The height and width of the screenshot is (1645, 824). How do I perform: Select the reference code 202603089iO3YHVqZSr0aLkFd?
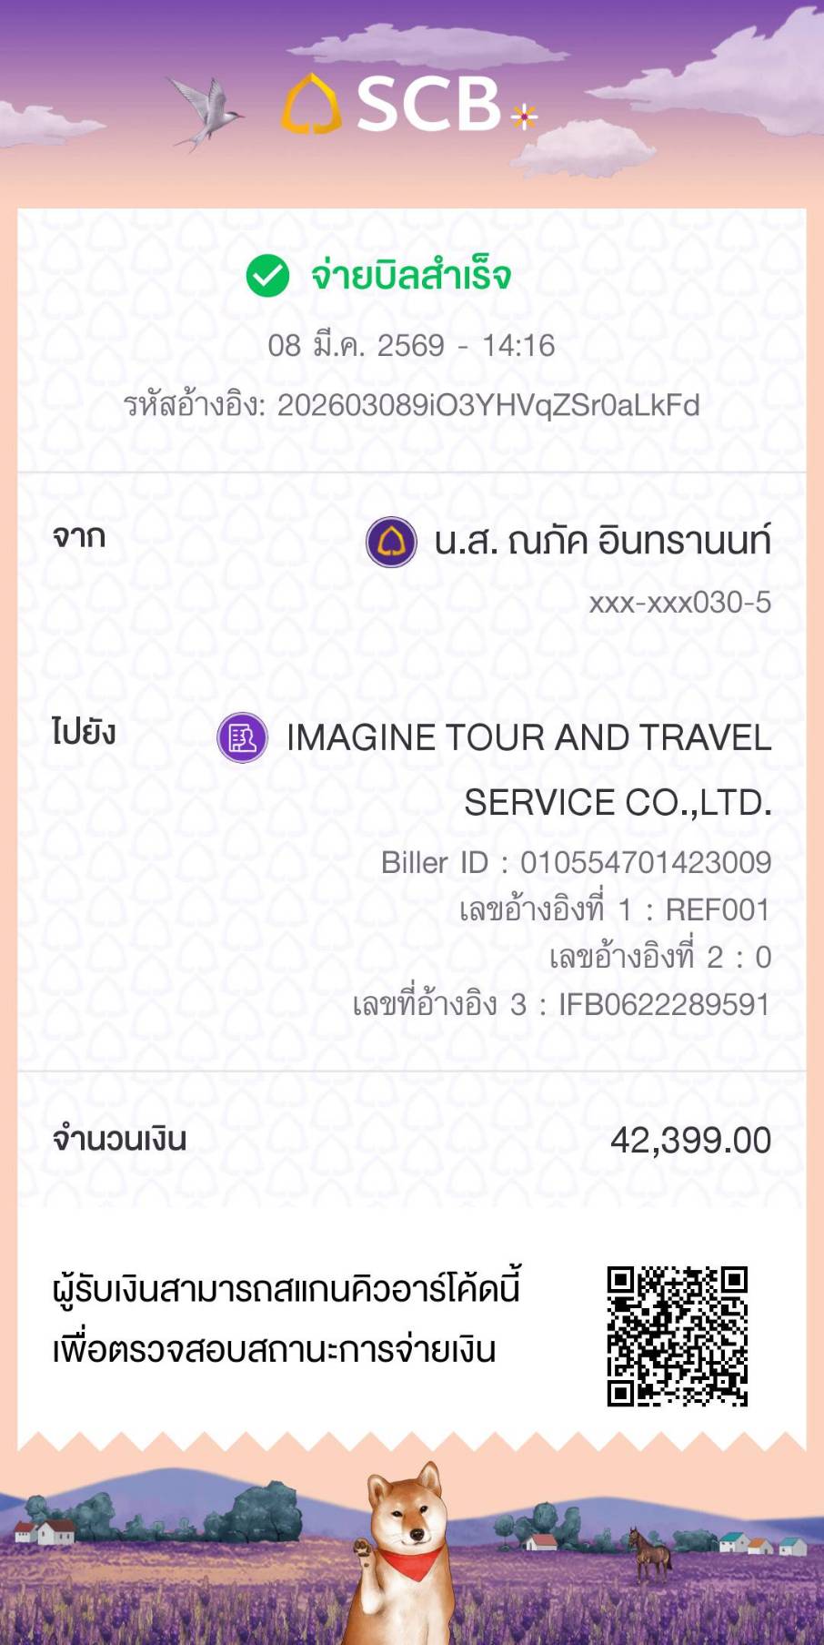(488, 405)
